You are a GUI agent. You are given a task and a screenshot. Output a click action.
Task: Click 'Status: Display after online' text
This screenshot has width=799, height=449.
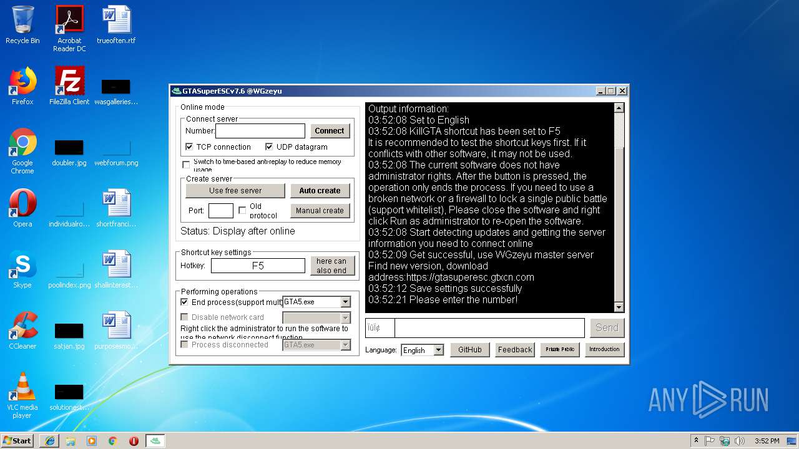(x=238, y=231)
